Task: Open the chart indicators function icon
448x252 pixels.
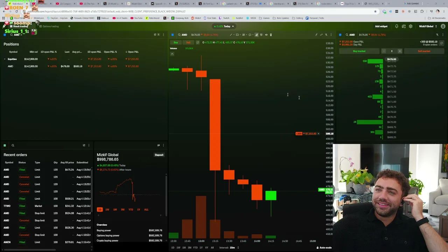Action: coord(316,35)
